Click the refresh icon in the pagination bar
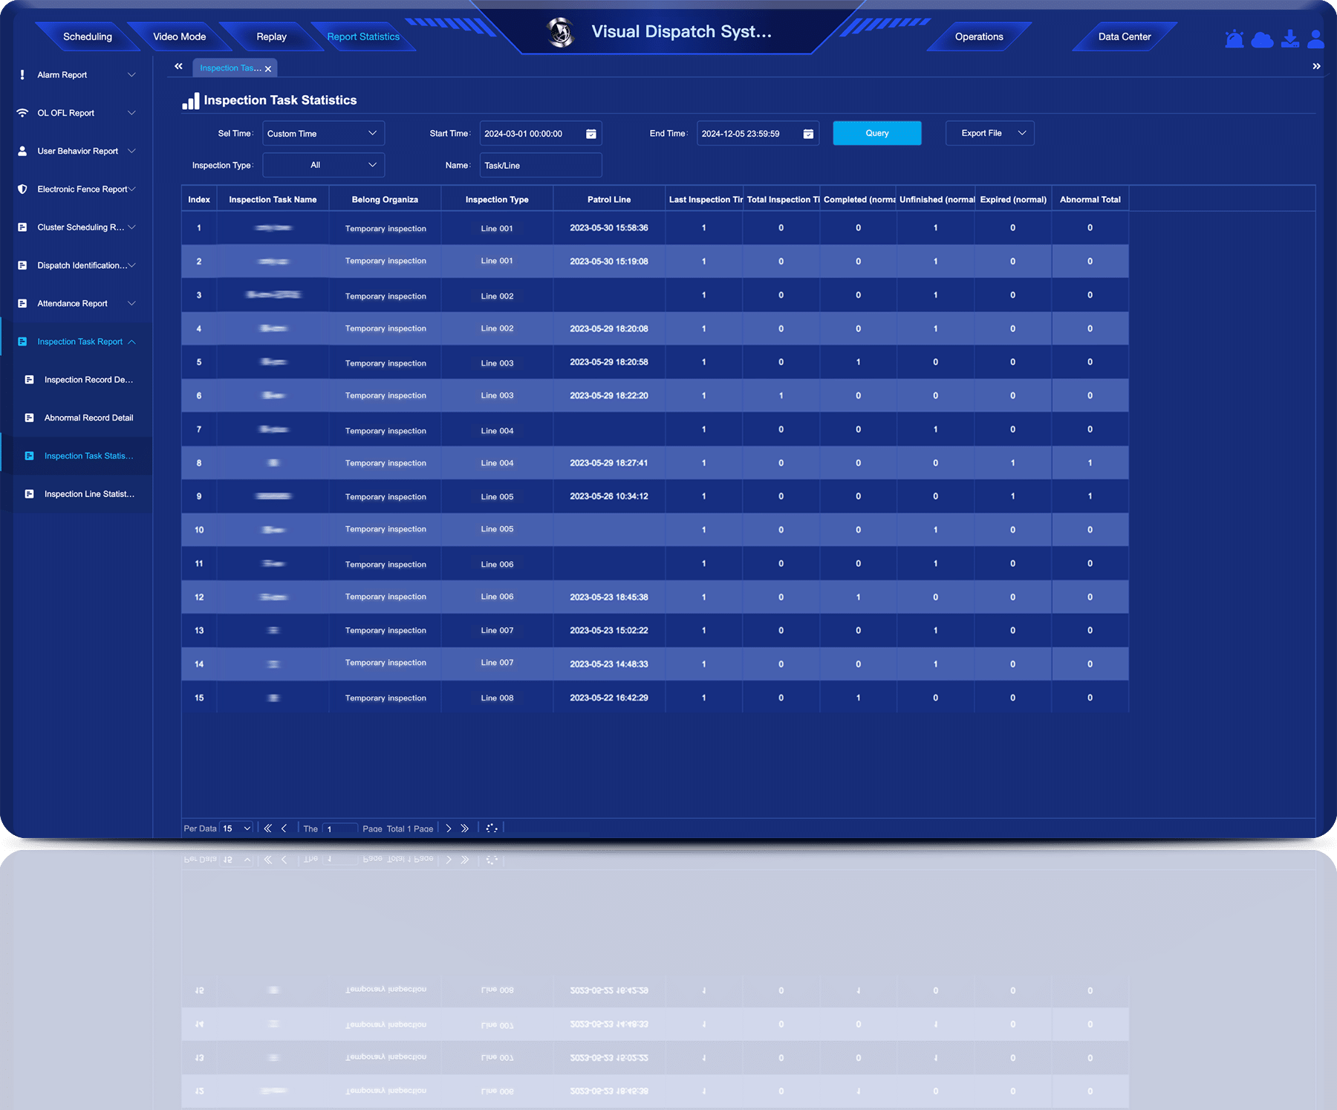Image resolution: width=1337 pixels, height=1110 pixels. coord(491,828)
